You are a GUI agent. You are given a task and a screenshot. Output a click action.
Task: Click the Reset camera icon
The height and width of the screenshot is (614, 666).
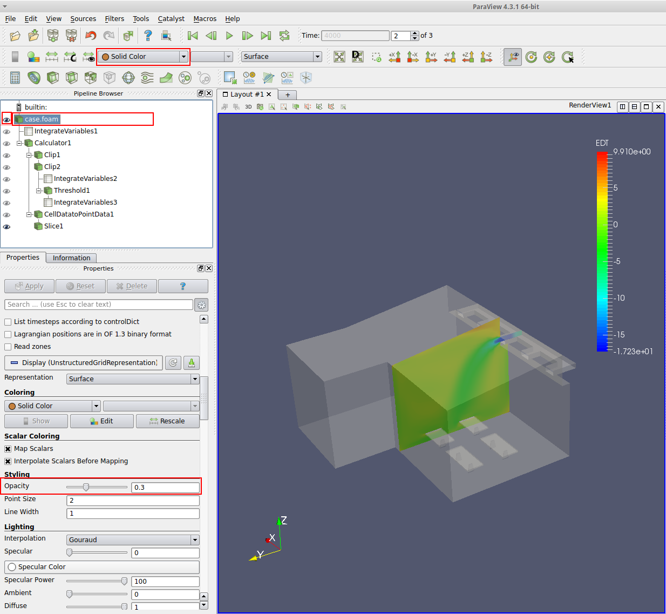tap(339, 57)
